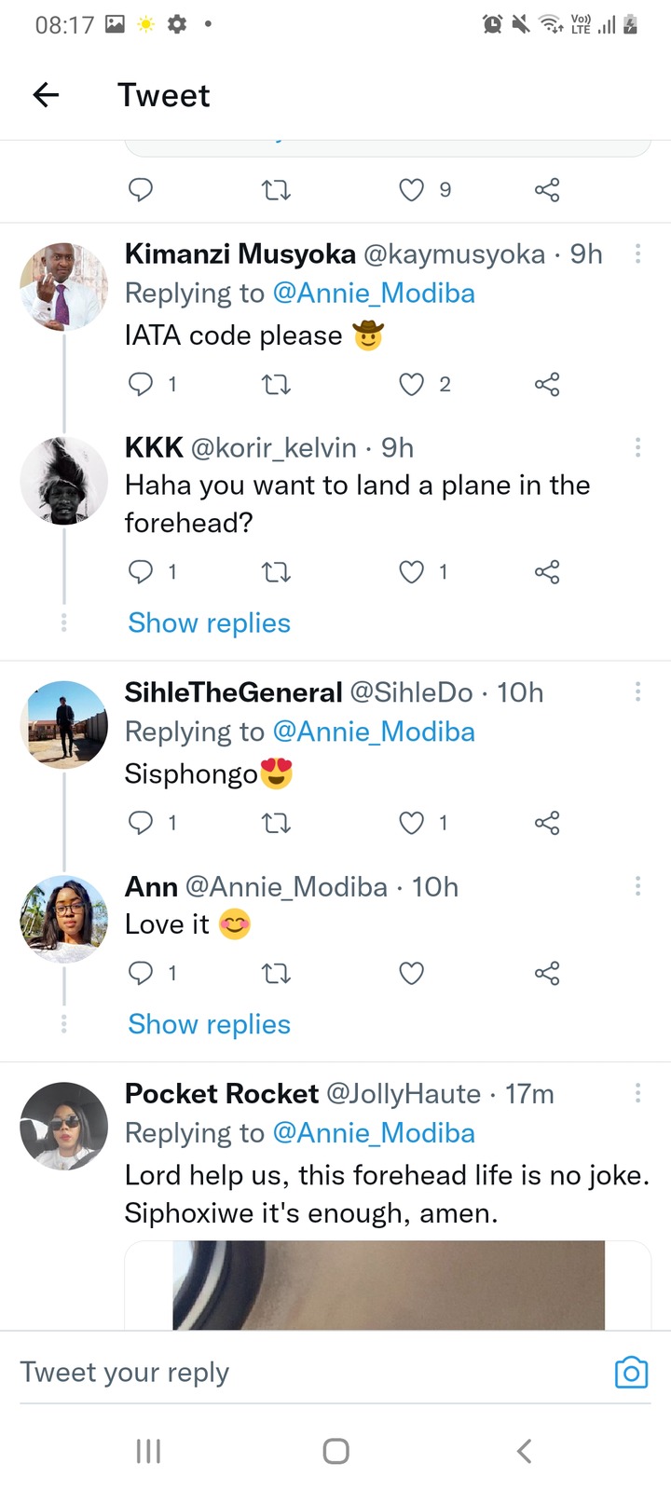Like Ann's Love it reply
The image size is (671, 1491).
(x=412, y=973)
